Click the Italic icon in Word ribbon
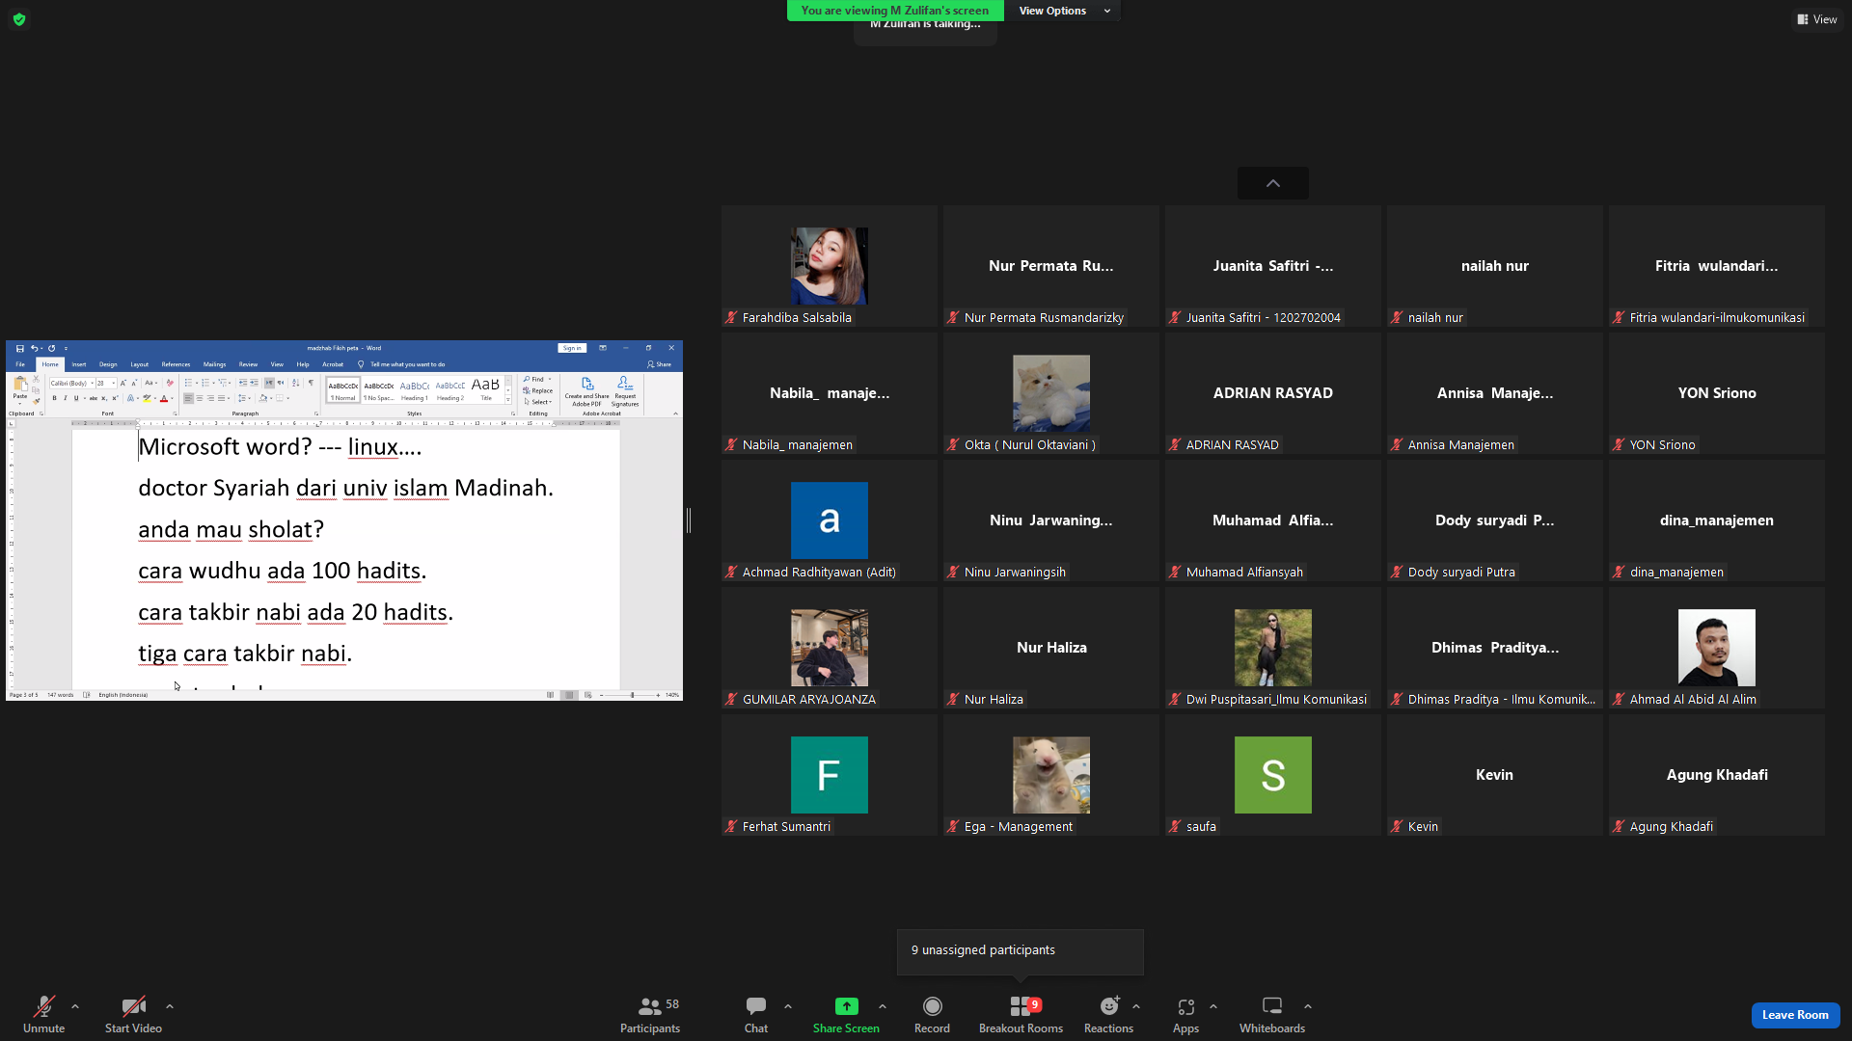This screenshot has height=1041, width=1852. pos(66,398)
